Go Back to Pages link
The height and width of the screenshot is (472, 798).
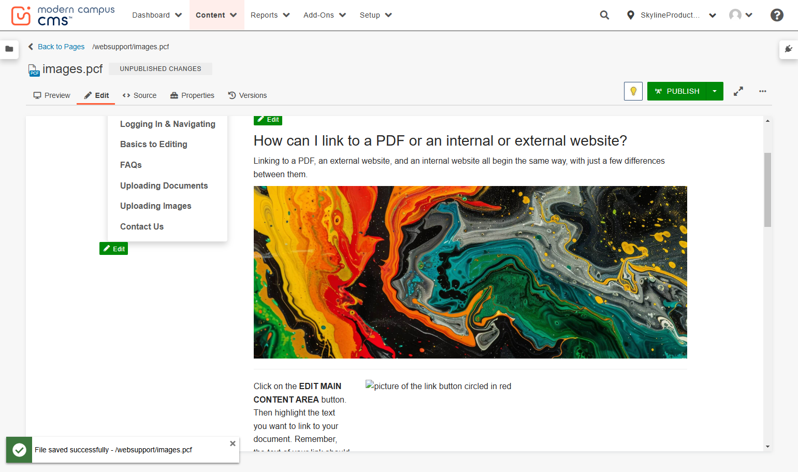coord(56,47)
